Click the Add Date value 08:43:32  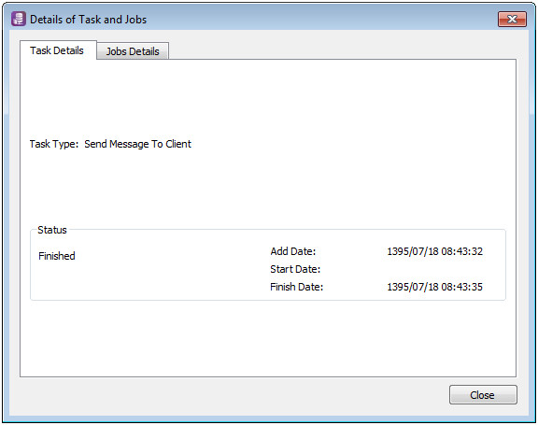click(x=461, y=251)
